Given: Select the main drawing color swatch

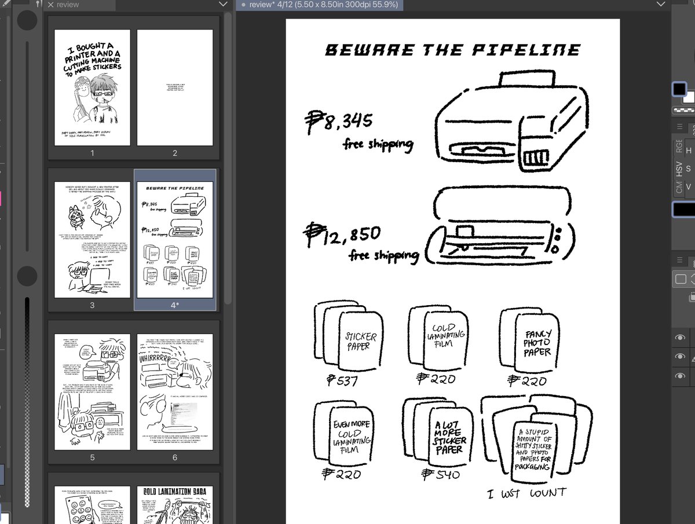Looking at the screenshot, I should click(x=679, y=89).
